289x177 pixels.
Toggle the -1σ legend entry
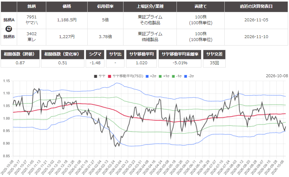(177, 76)
